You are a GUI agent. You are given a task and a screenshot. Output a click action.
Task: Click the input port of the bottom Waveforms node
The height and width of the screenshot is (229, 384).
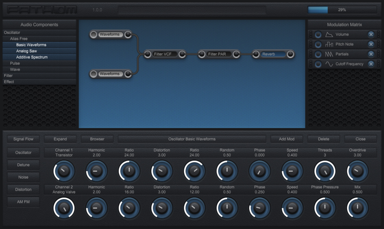(93, 74)
